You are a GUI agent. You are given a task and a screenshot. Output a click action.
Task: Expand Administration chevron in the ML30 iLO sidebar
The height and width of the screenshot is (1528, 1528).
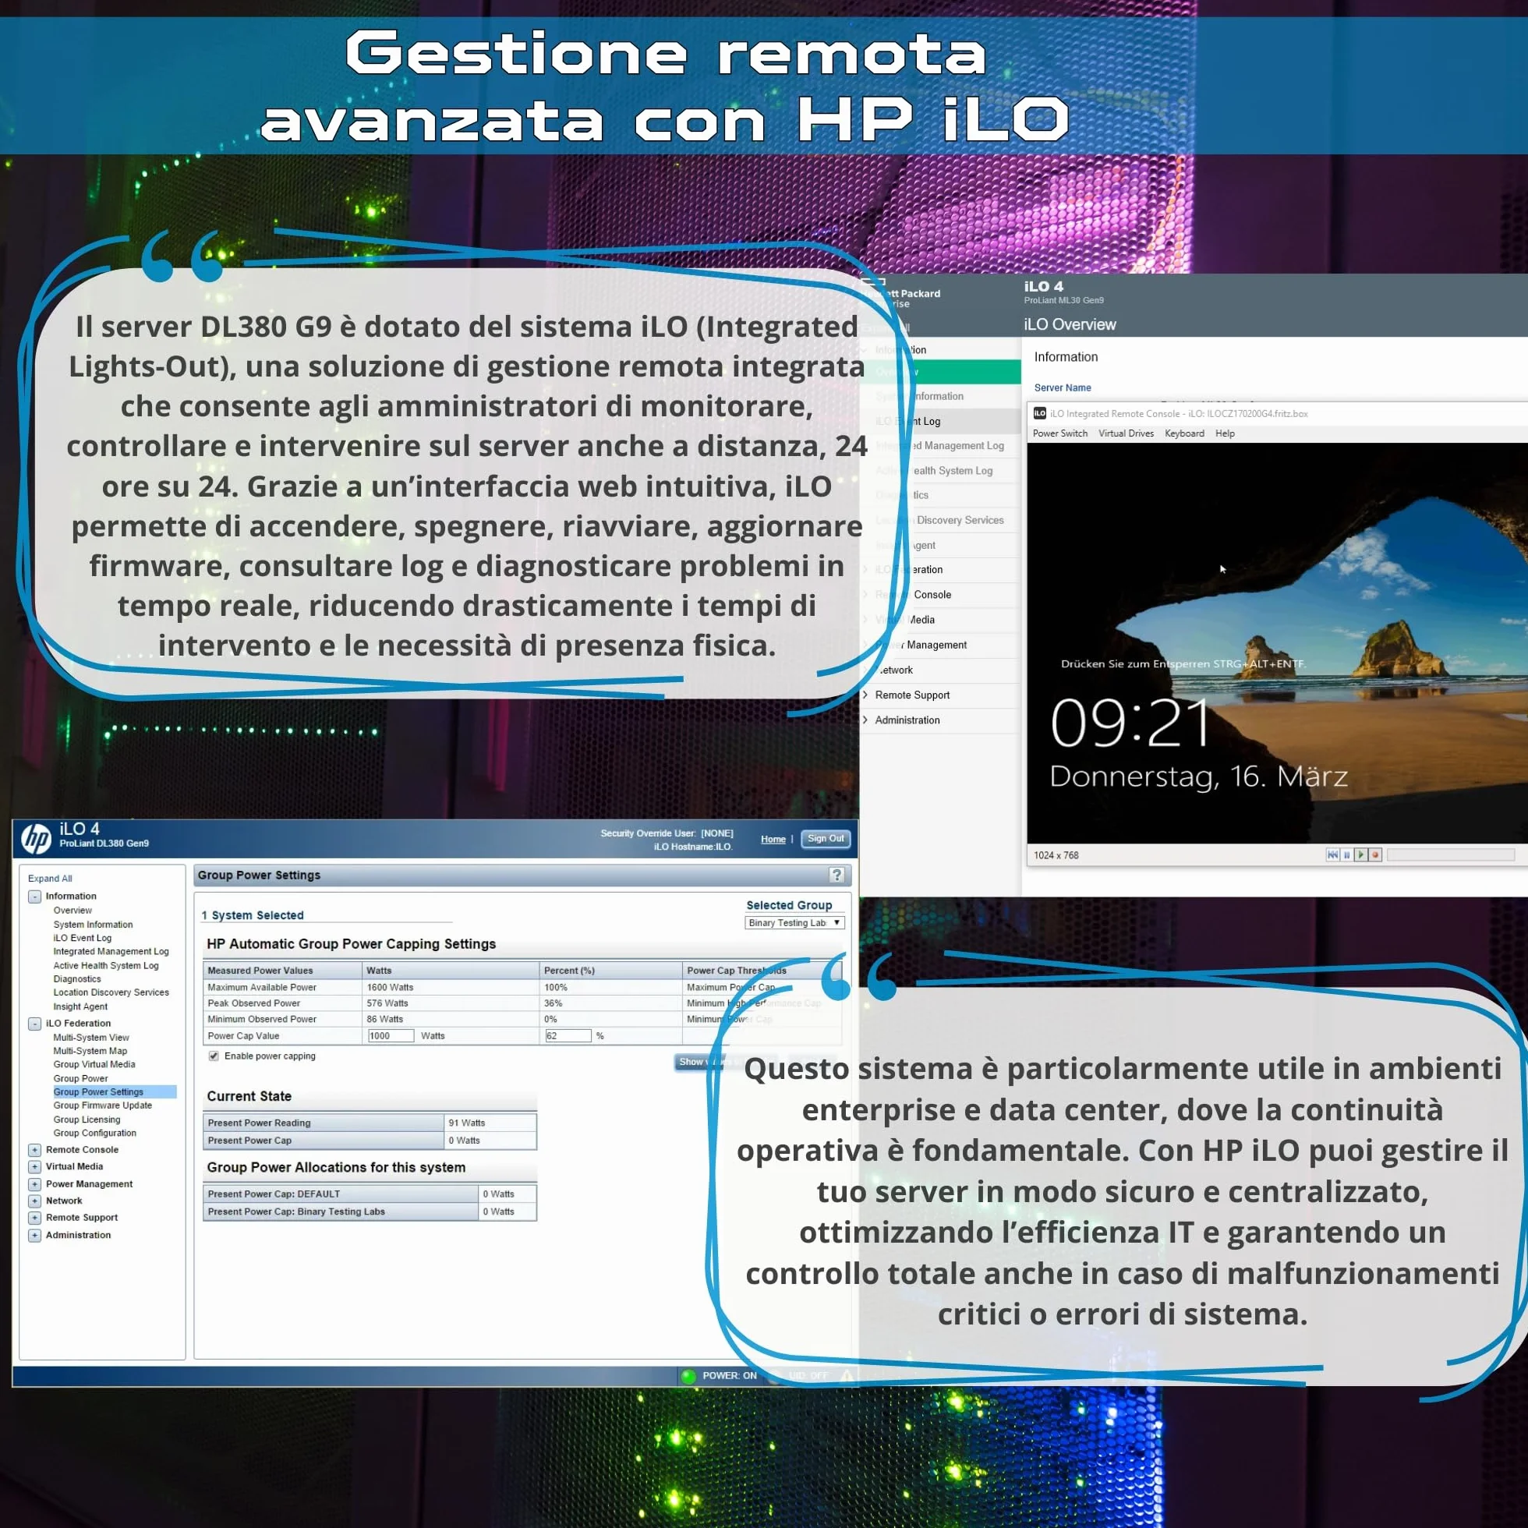click(x=866, y=720)
